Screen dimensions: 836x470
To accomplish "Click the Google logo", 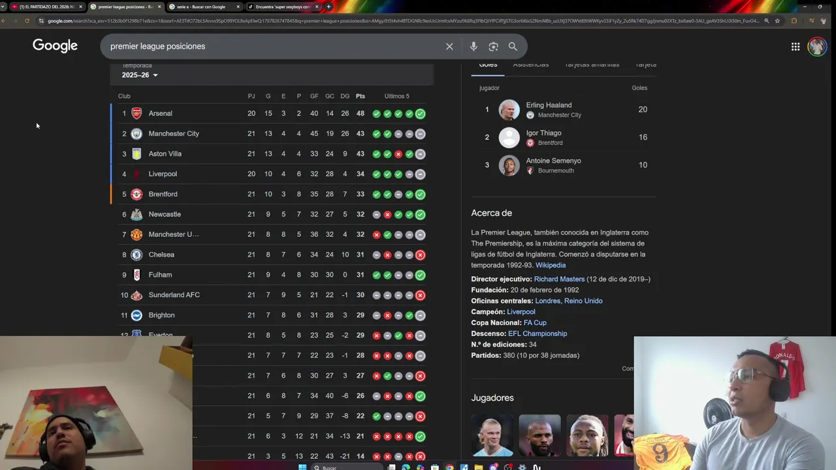I will (55, 46).
